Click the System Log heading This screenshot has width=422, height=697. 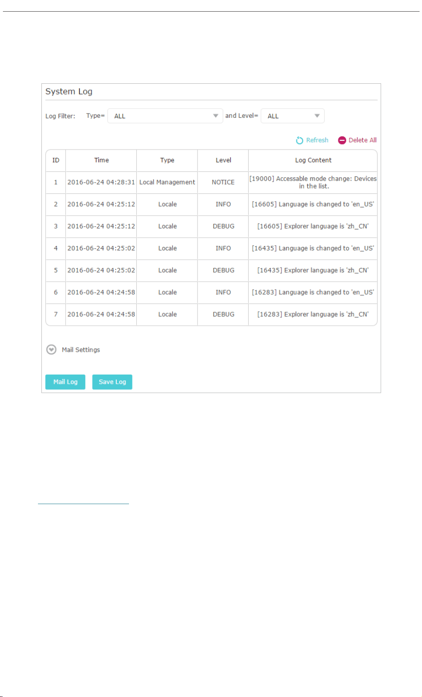coord(69,92)
